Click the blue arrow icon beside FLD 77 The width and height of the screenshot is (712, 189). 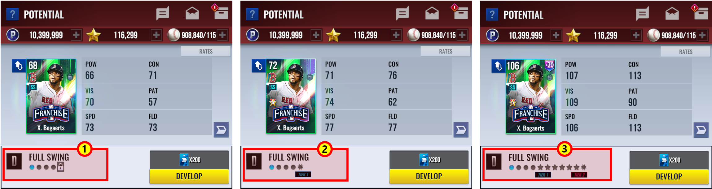pos(461,130)
